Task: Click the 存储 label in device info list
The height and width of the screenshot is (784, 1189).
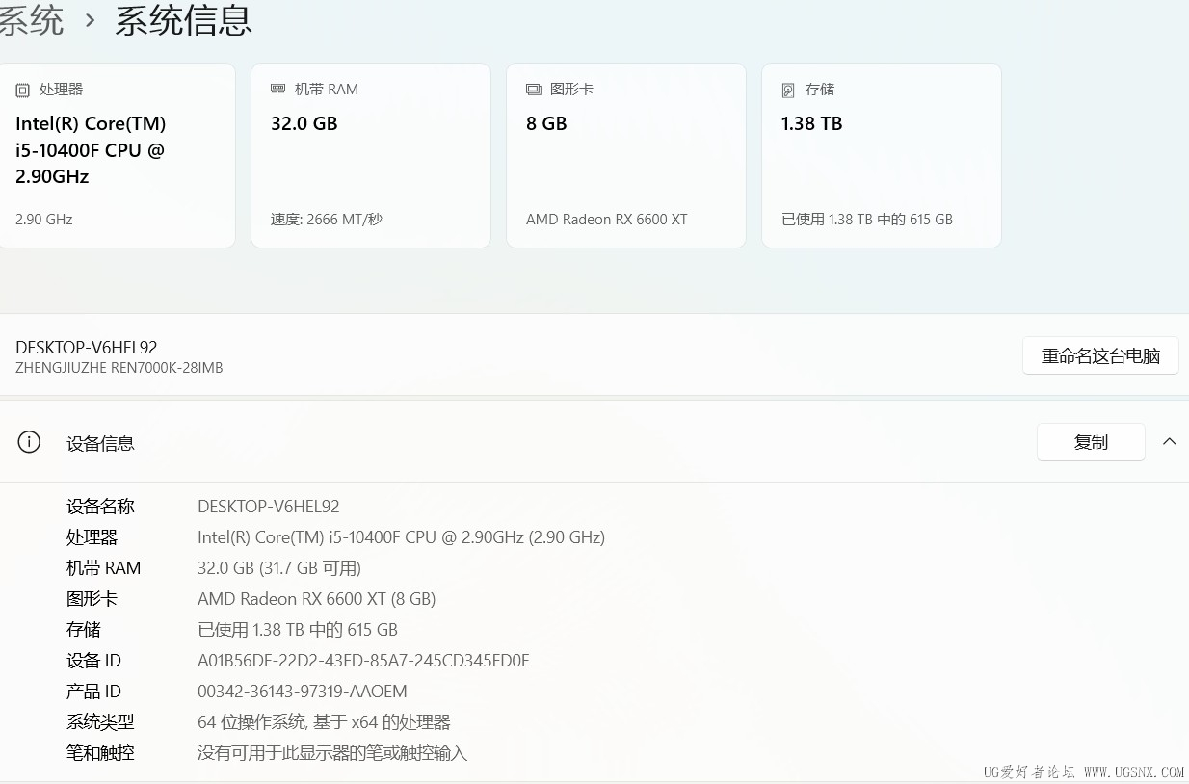Action: (x=84, y=630)
